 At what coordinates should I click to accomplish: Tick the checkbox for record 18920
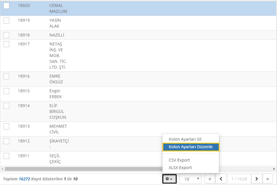(x=6, y=6)
